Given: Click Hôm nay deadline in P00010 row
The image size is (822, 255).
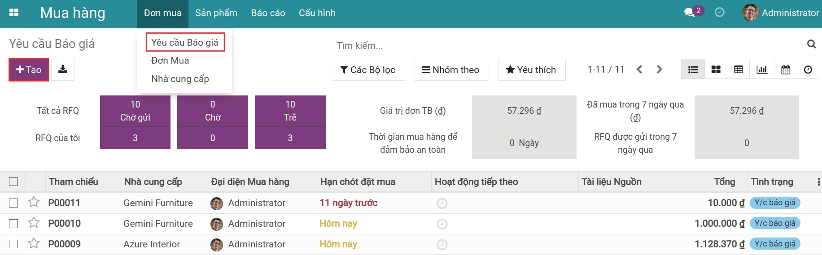Looking at the screenshot, I should tap(338, 224).
